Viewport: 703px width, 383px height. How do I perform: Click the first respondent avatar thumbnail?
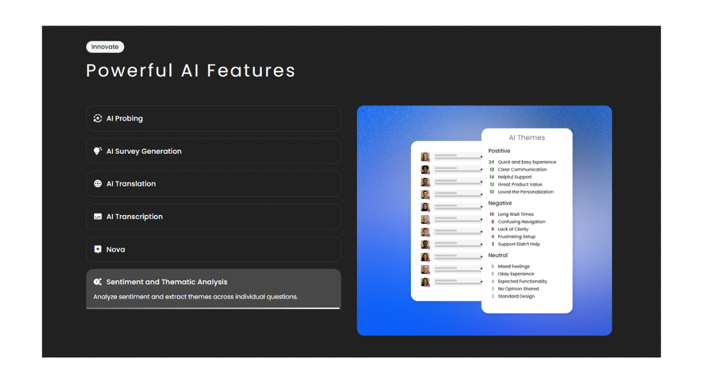click(424, 155)
